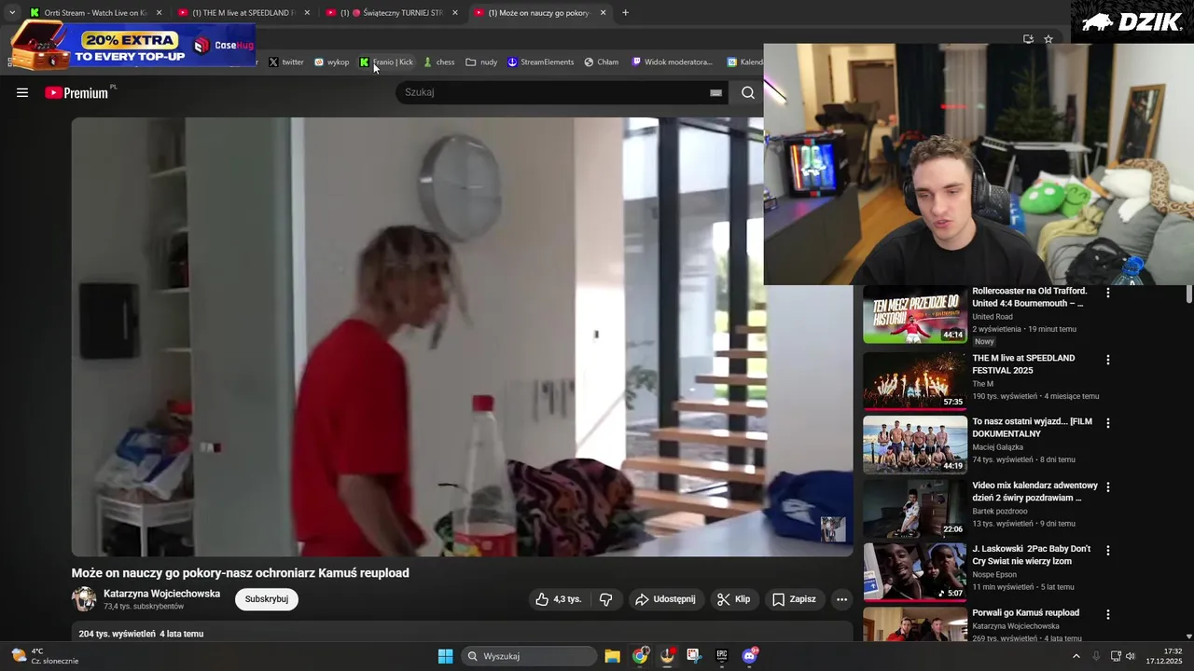Image resolution: width=1194 pixels, height=671 pixels.
Task: Save video using Zapisz button
Action: (x=794, y=599)
